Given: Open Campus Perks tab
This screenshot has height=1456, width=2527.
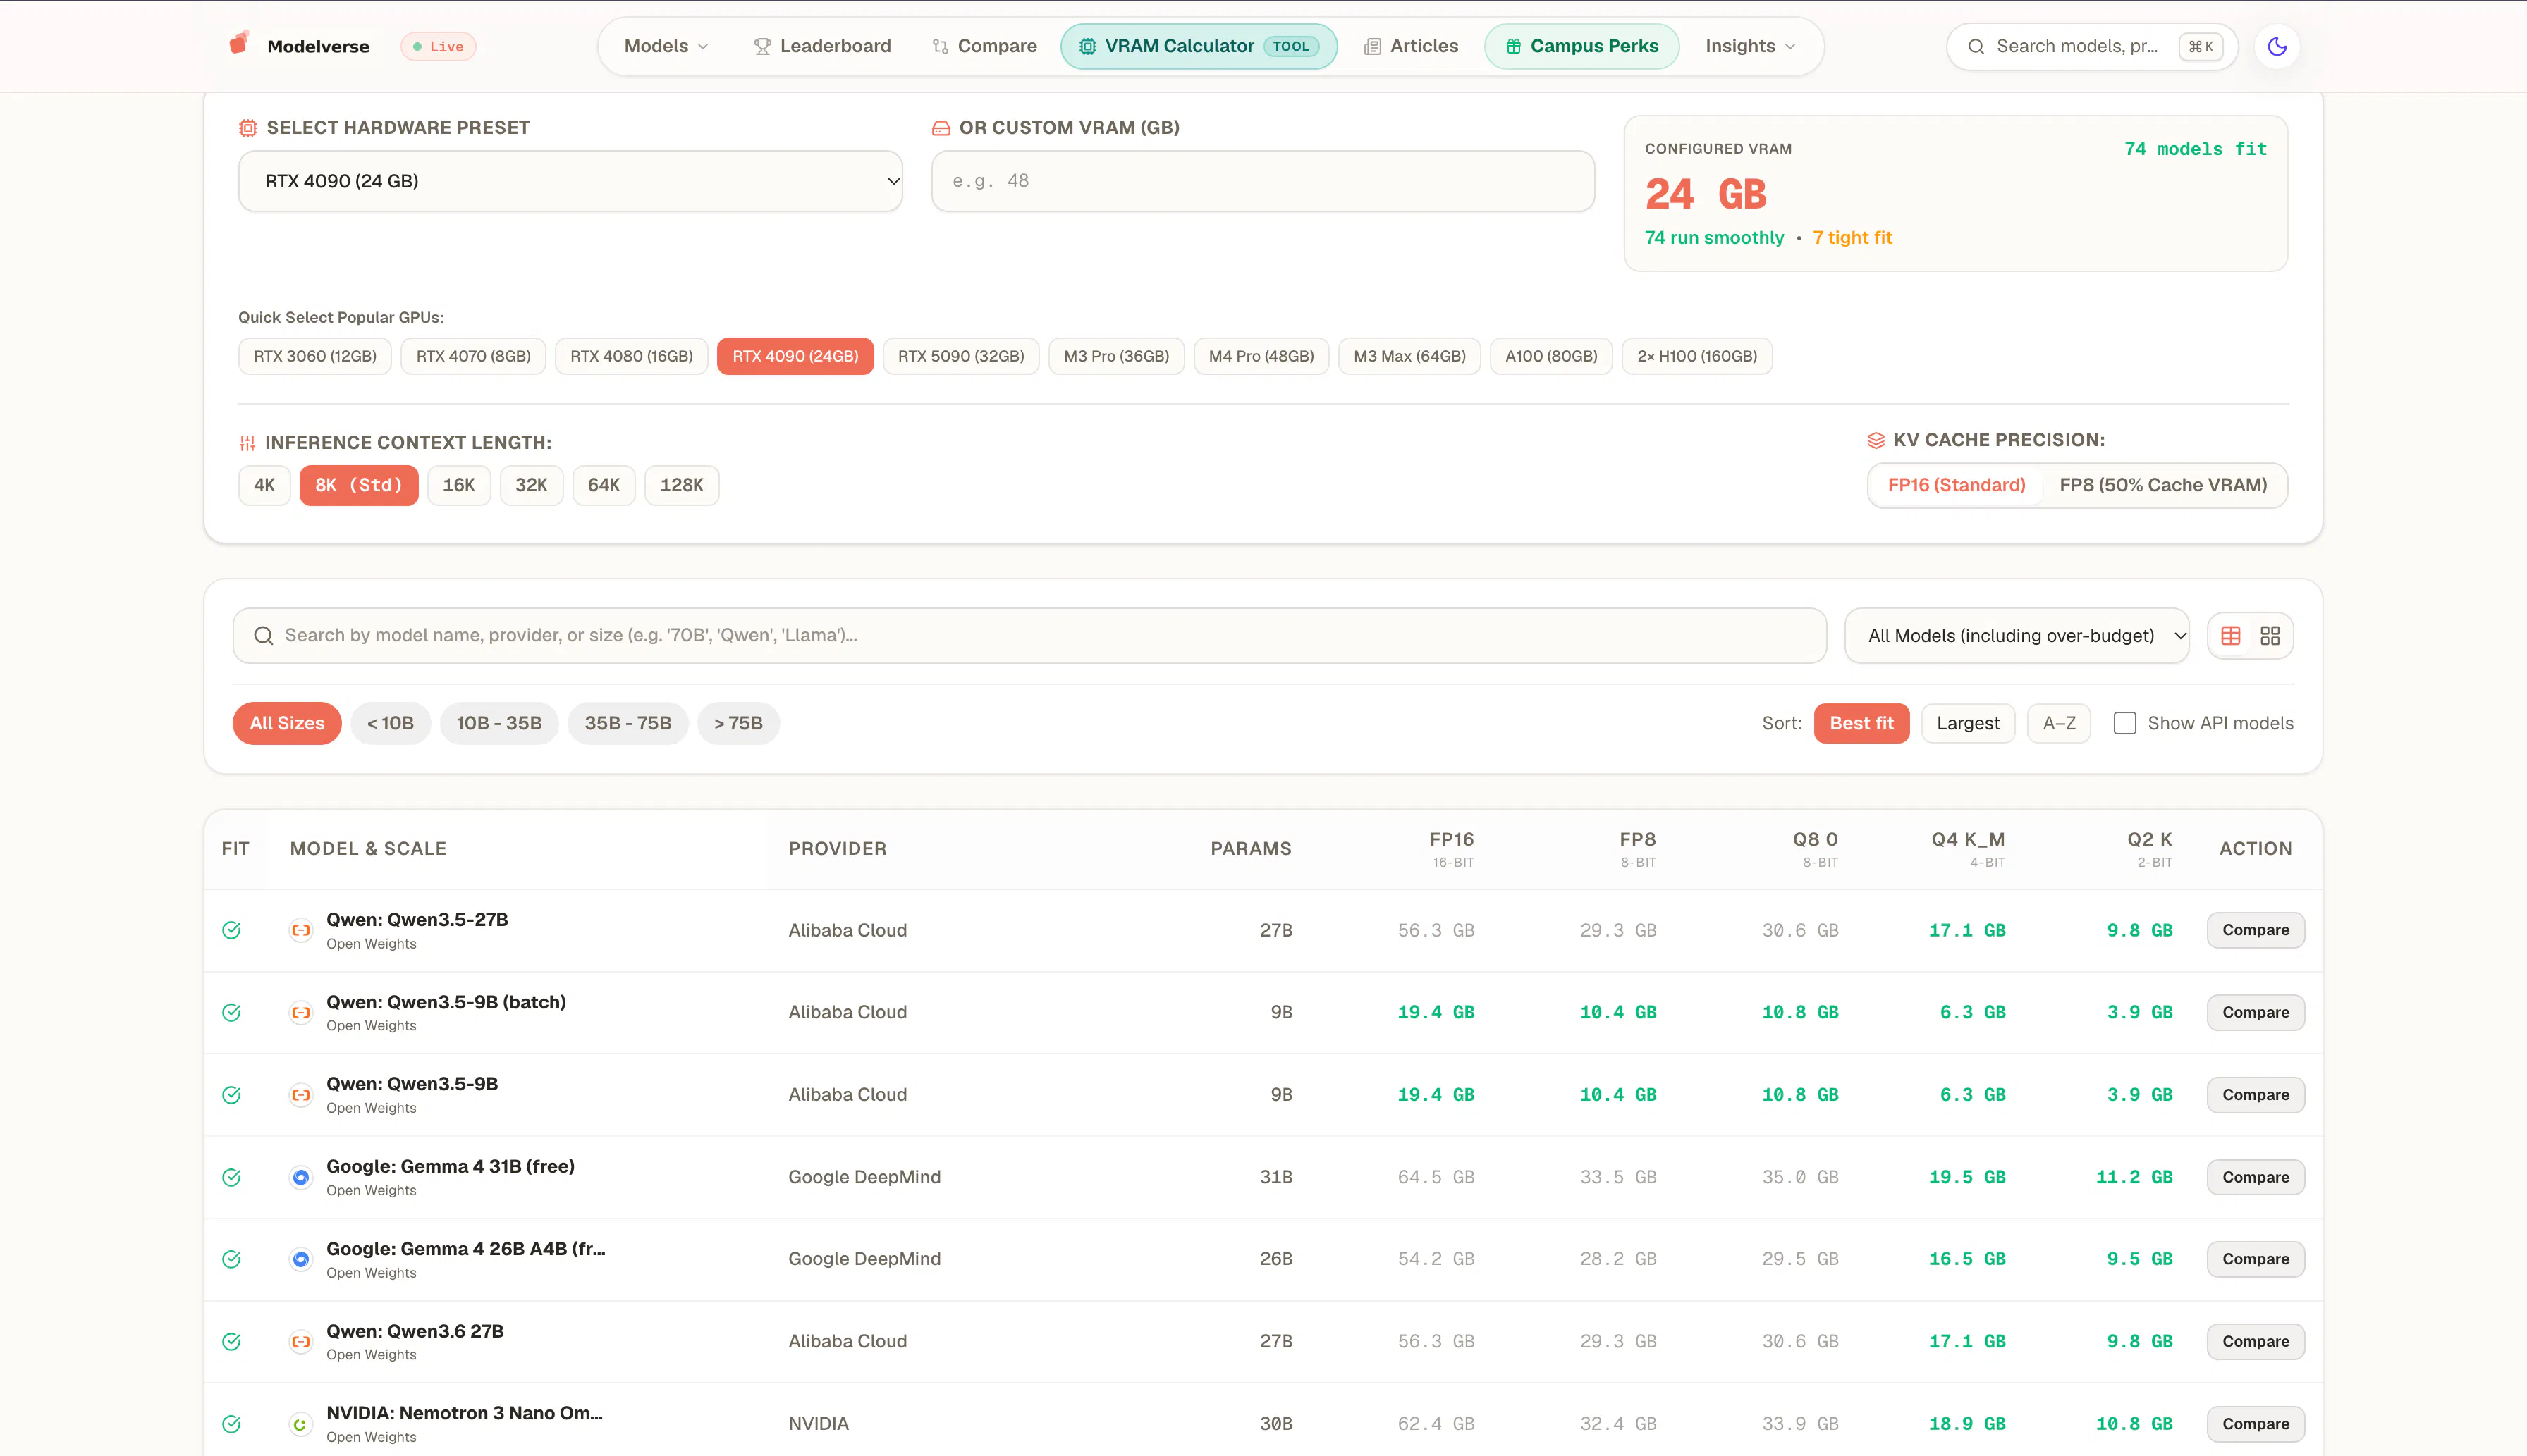Looking at the screenshot, I should (x=1581, y=46).
